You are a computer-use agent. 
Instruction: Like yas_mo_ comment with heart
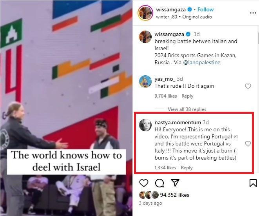click(x=248, y=86)
